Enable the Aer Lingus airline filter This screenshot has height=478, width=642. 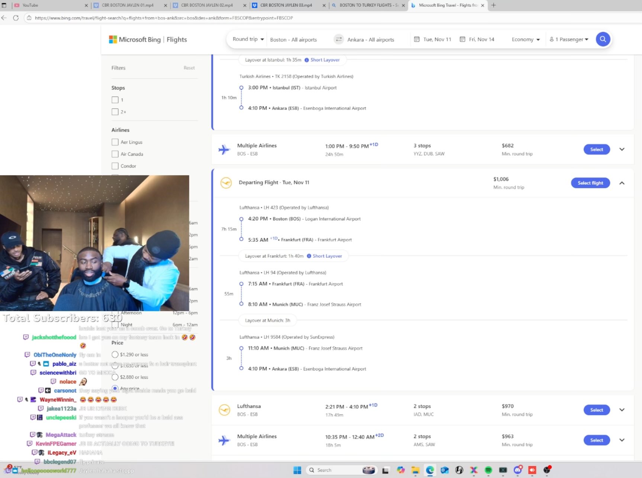115,142
